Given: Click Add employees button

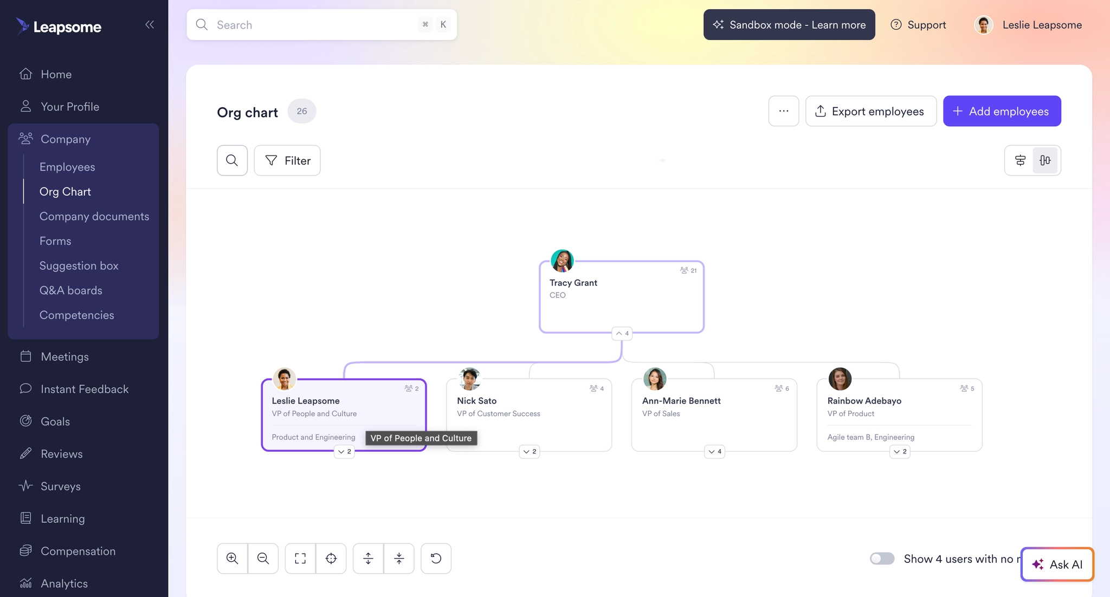Looking at the screenshot, I should [x=1002, y=111].
